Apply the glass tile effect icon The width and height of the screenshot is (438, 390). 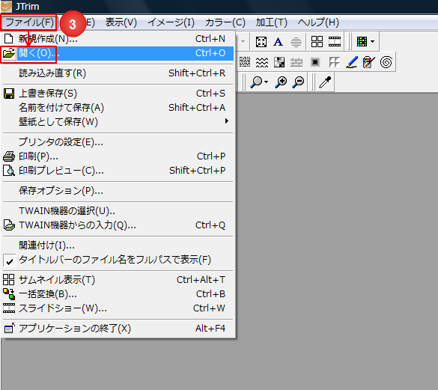(335, 62)
